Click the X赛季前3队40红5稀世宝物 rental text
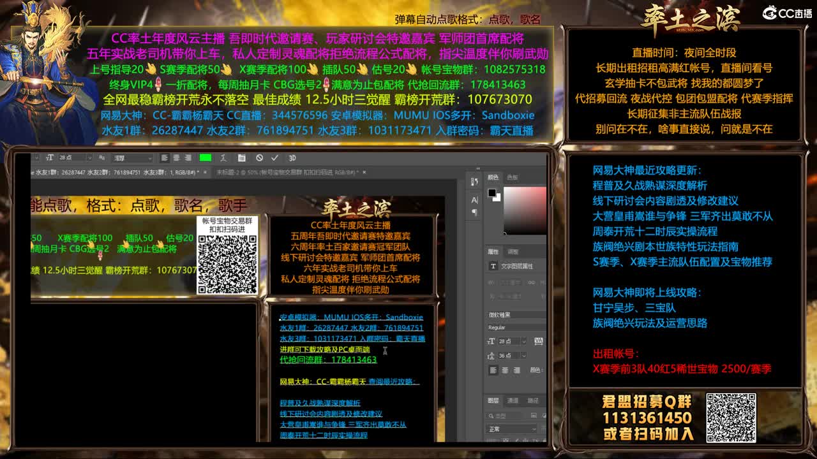 click(682, 369)
